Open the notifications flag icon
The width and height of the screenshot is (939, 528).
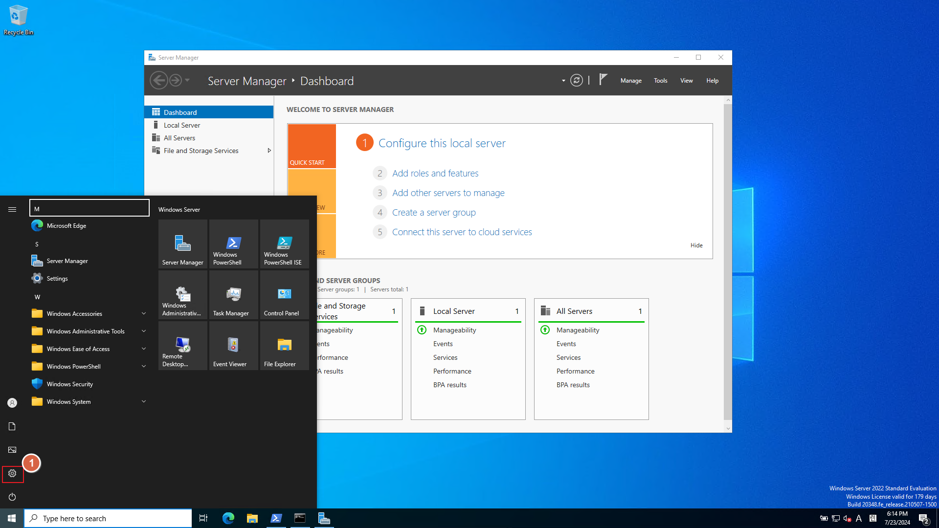coord(603,80)
